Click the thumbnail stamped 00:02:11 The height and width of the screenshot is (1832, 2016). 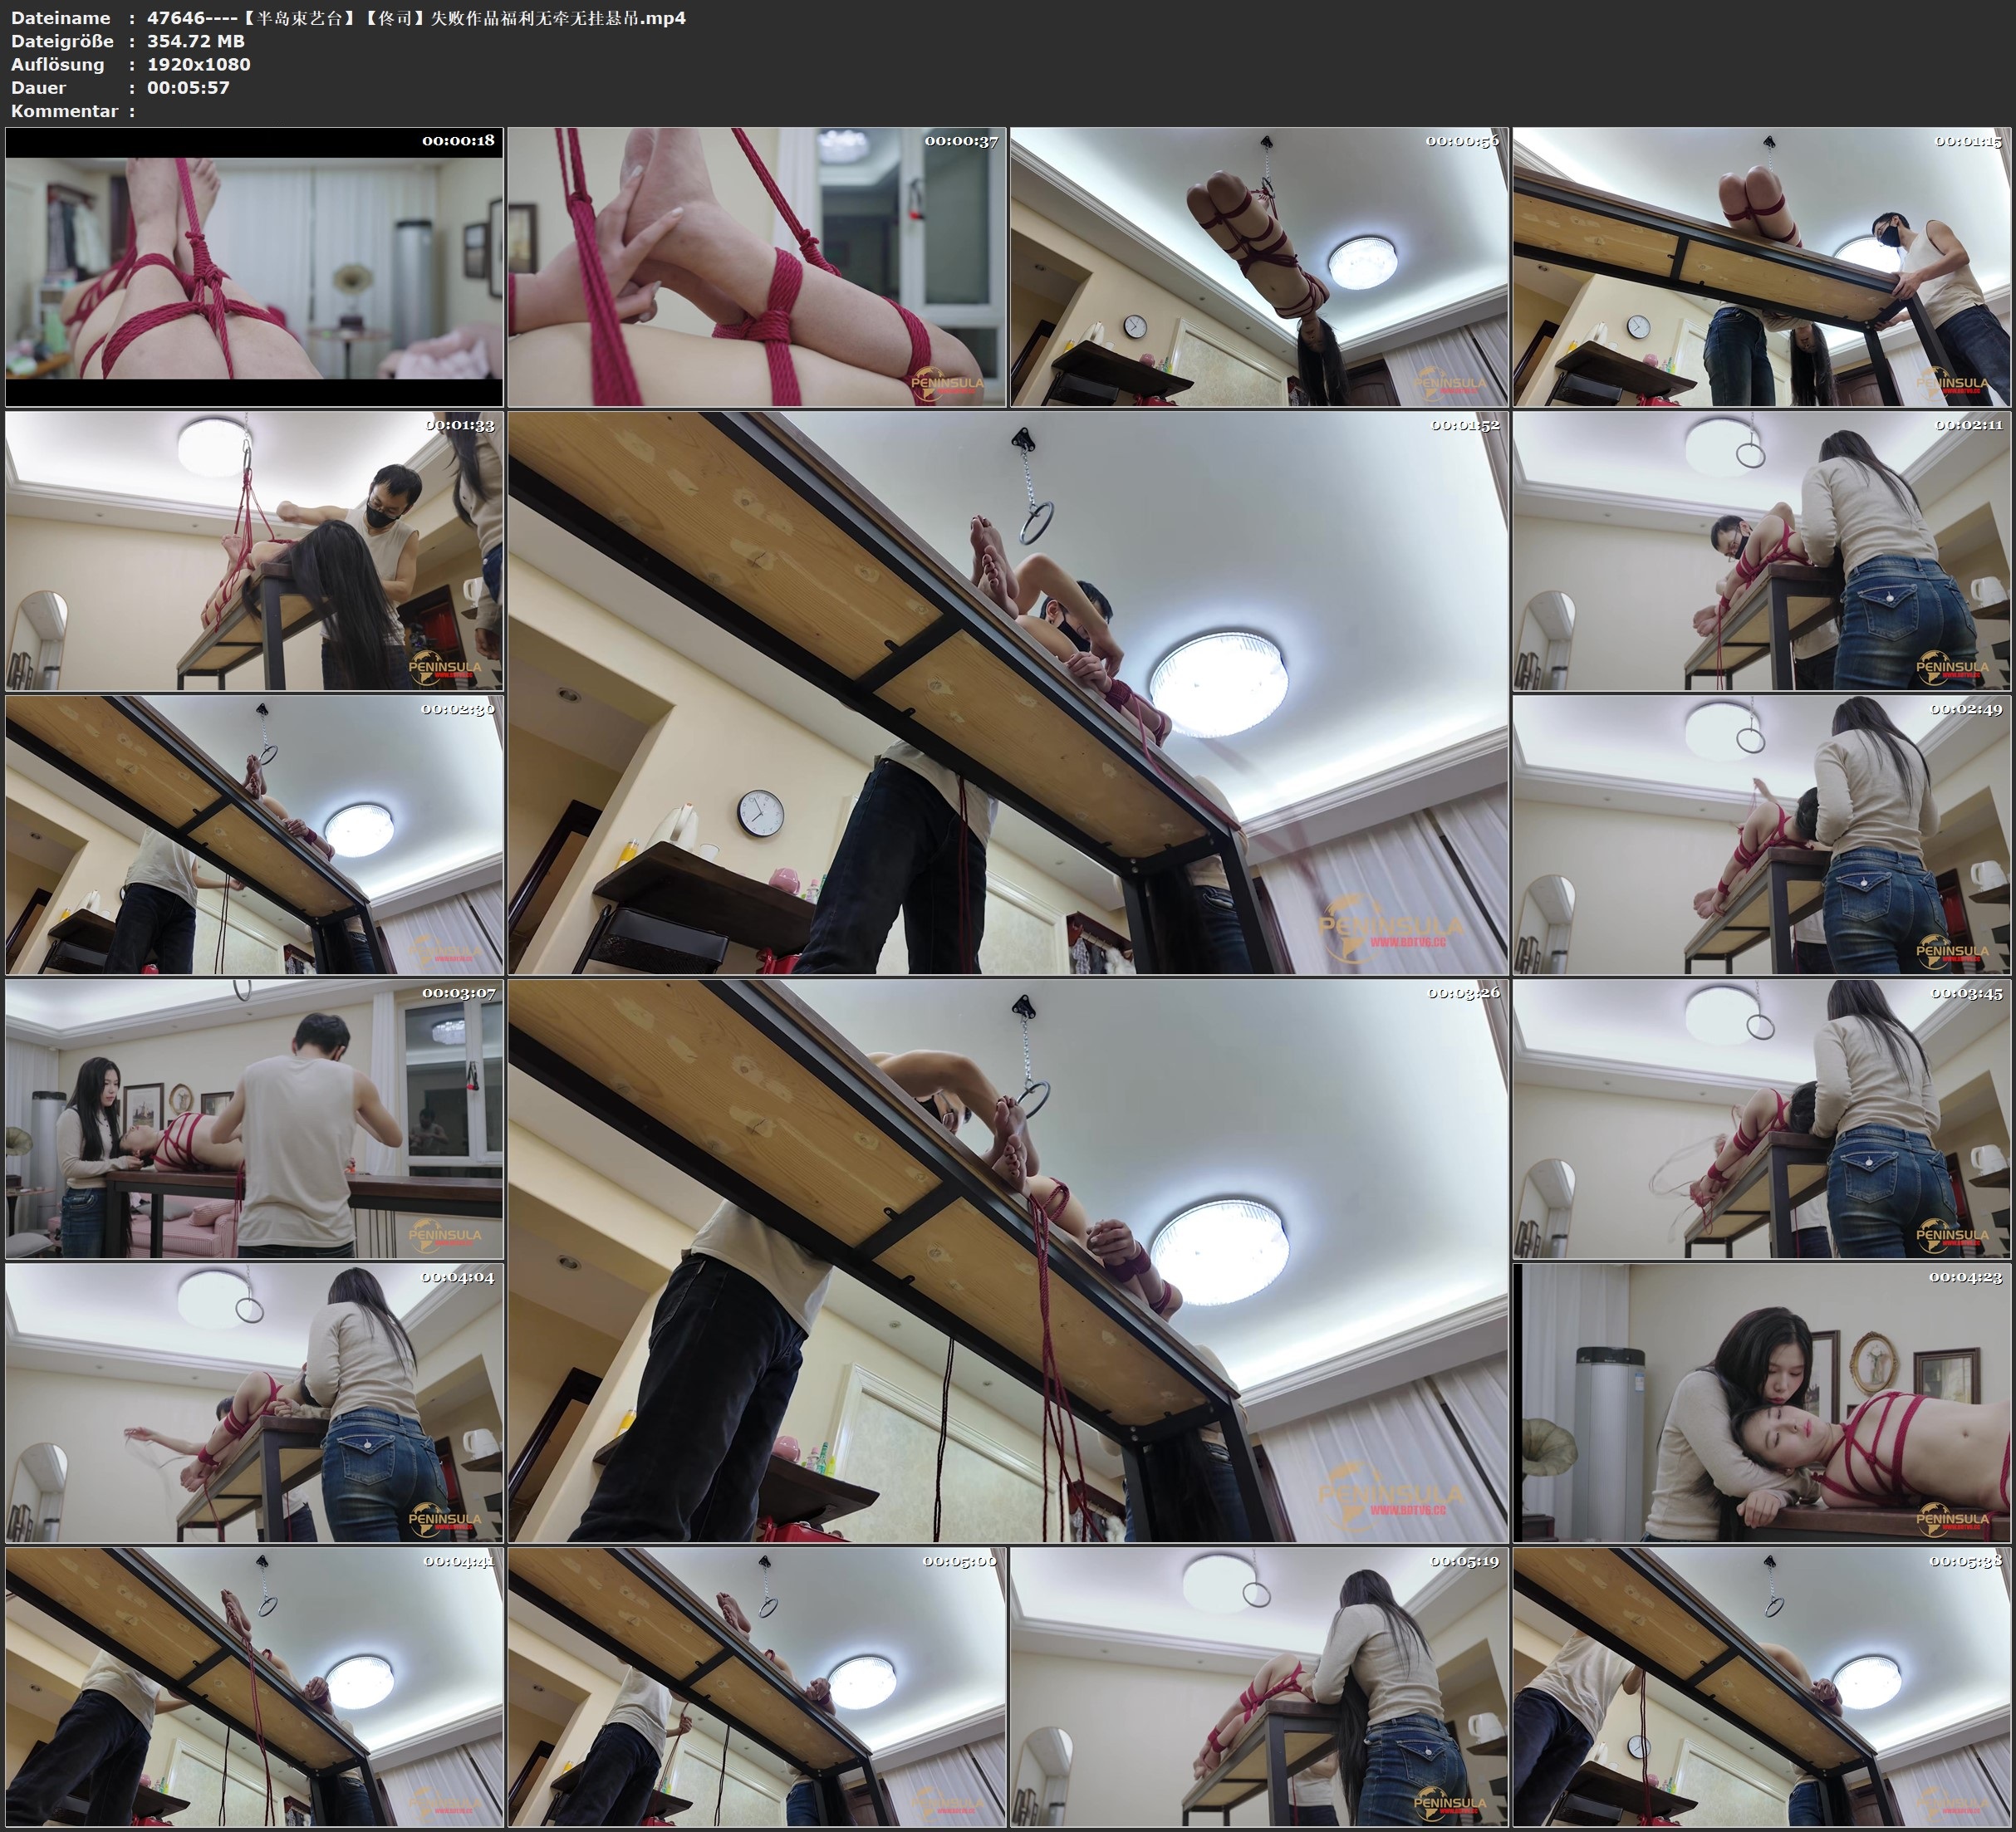1761,551
